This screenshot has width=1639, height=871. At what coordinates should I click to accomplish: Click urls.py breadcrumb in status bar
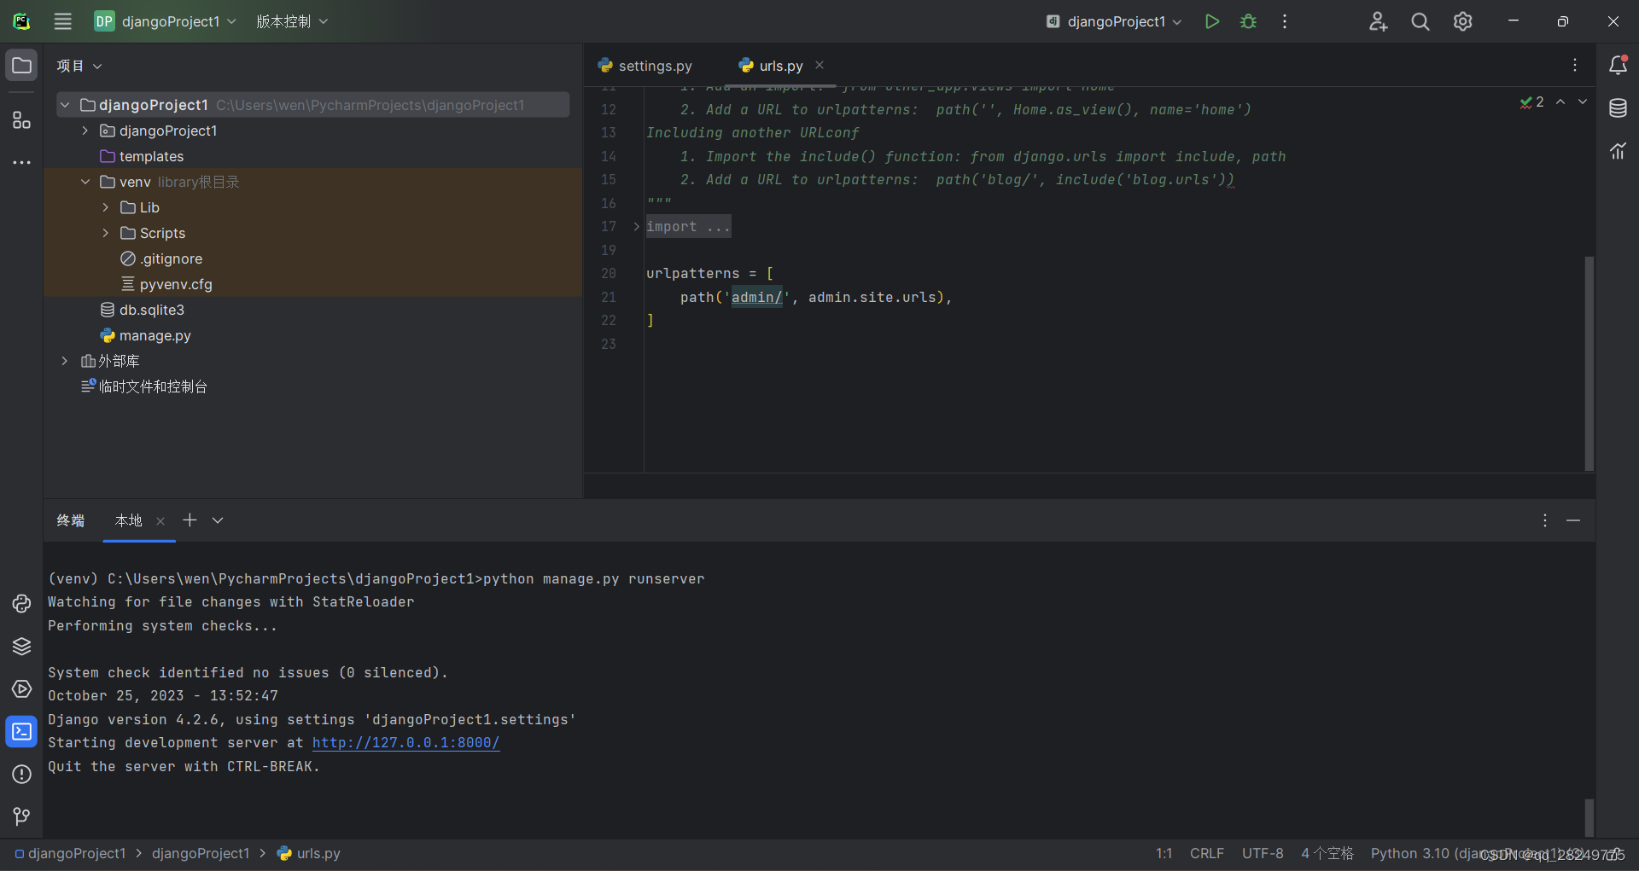[x=309, y=853]
